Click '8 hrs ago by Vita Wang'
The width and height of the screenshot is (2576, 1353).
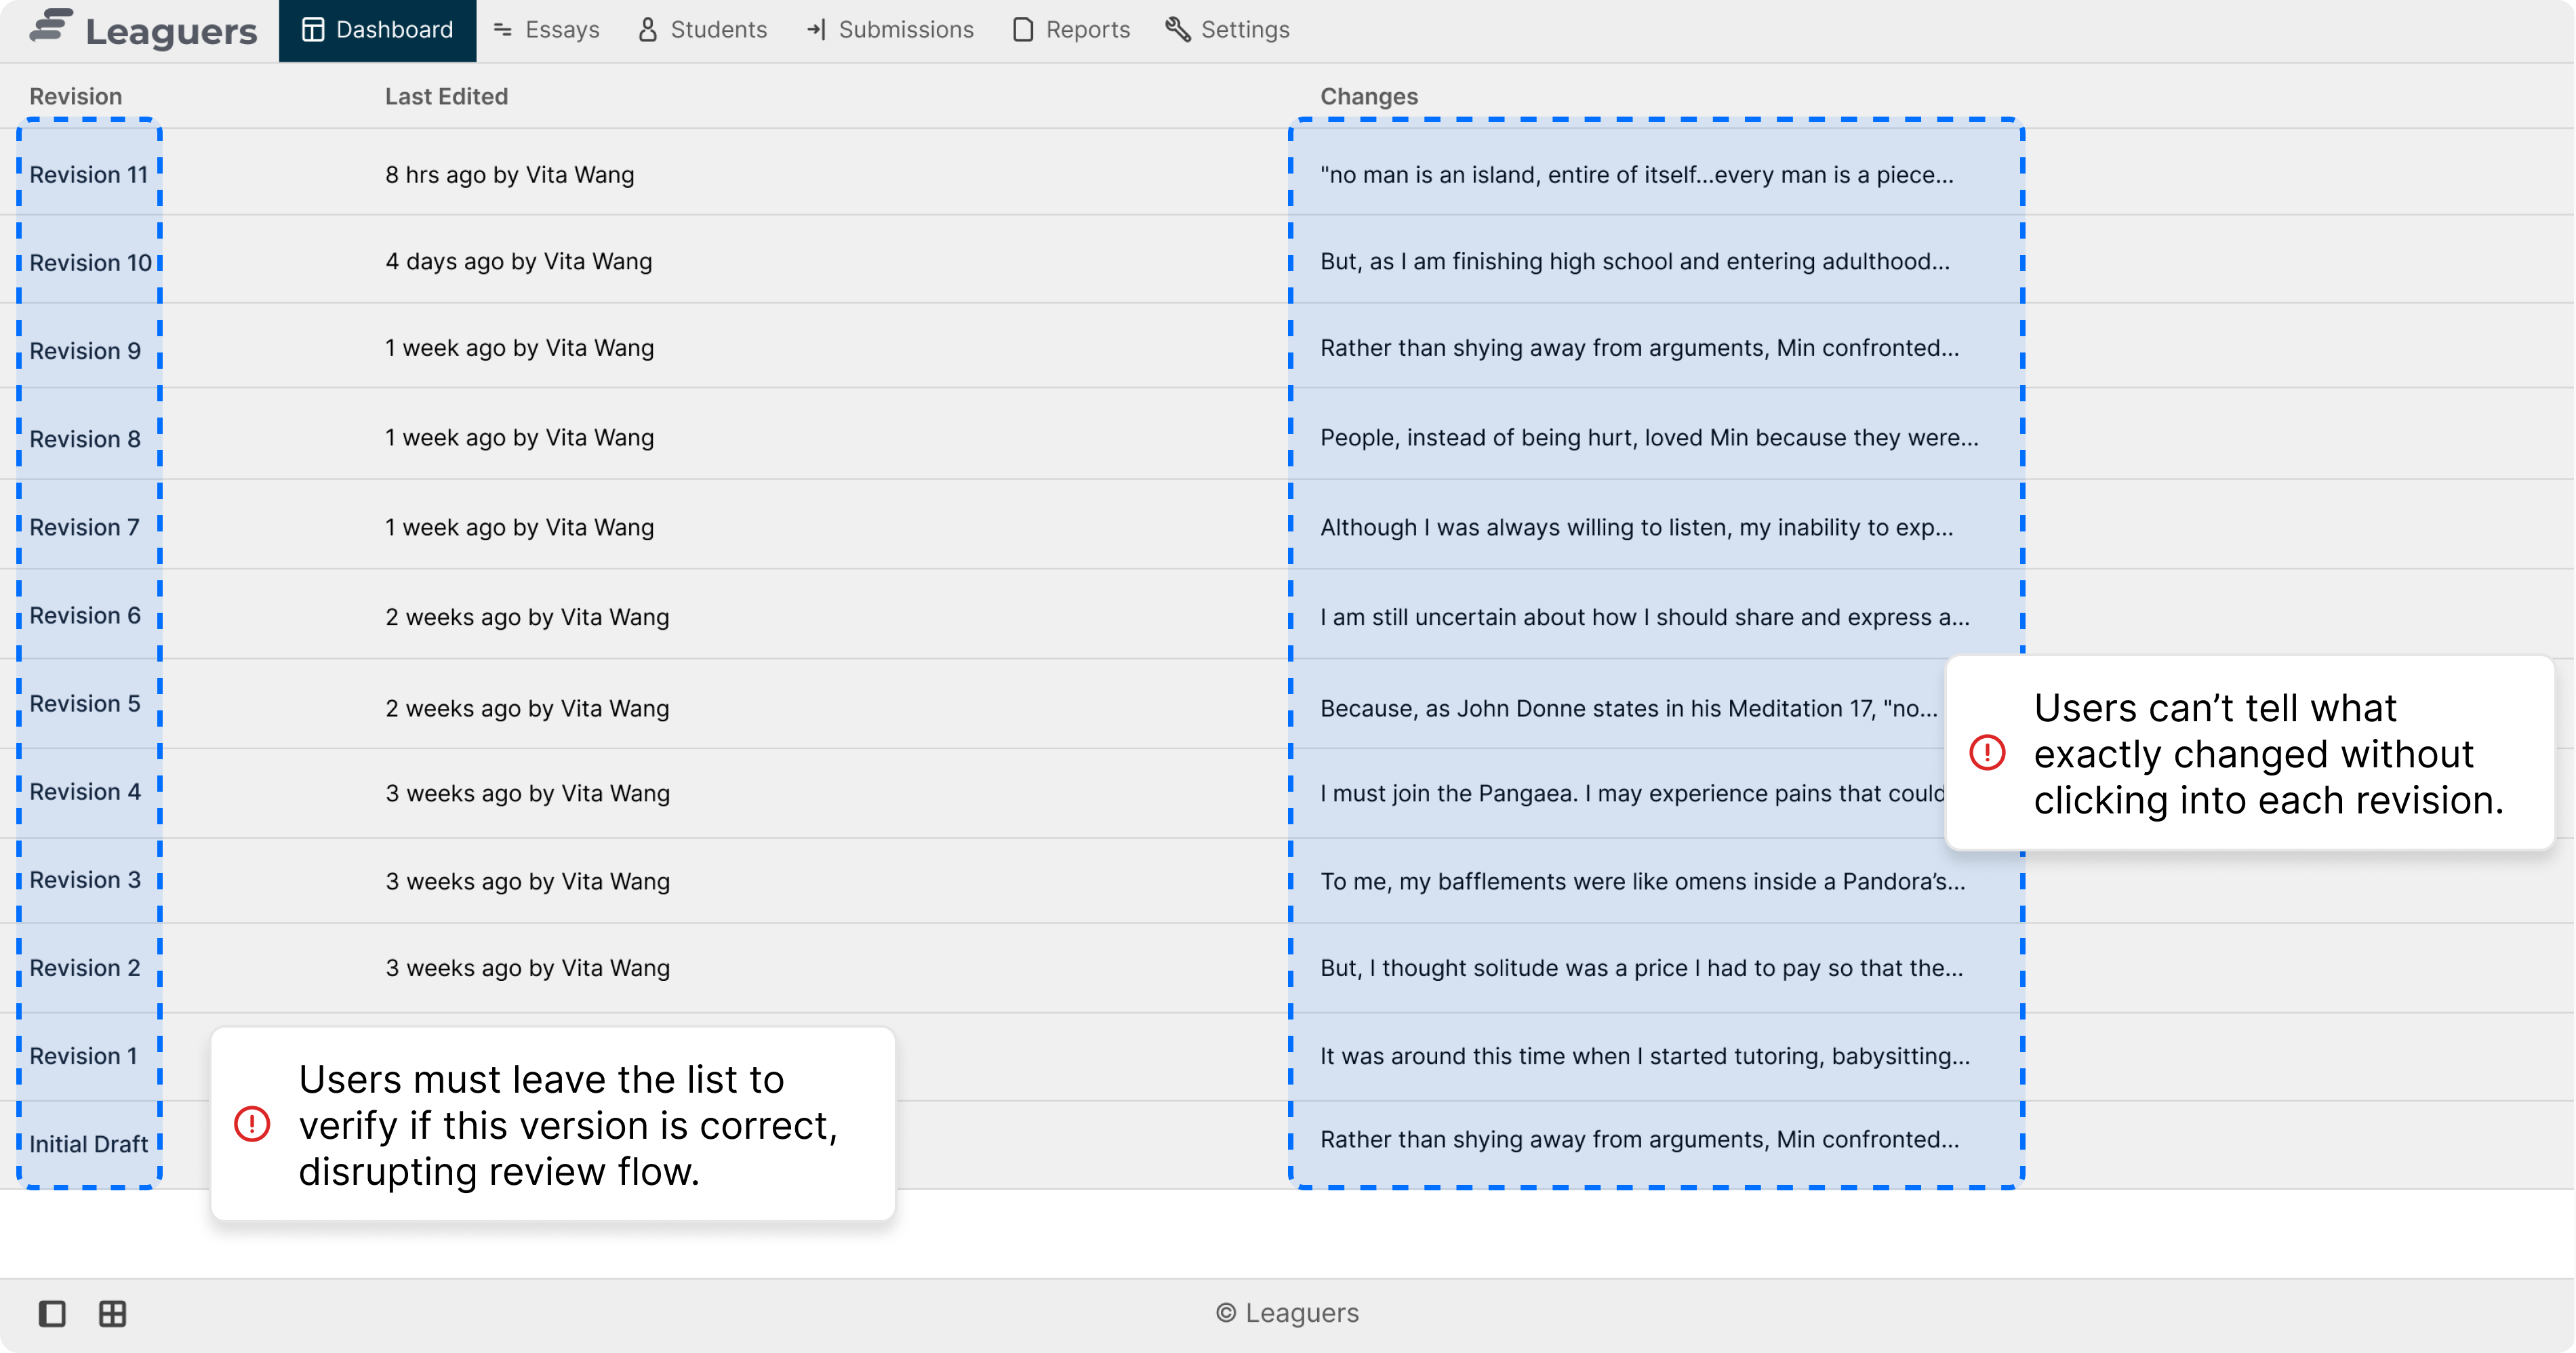click(510, 175)
